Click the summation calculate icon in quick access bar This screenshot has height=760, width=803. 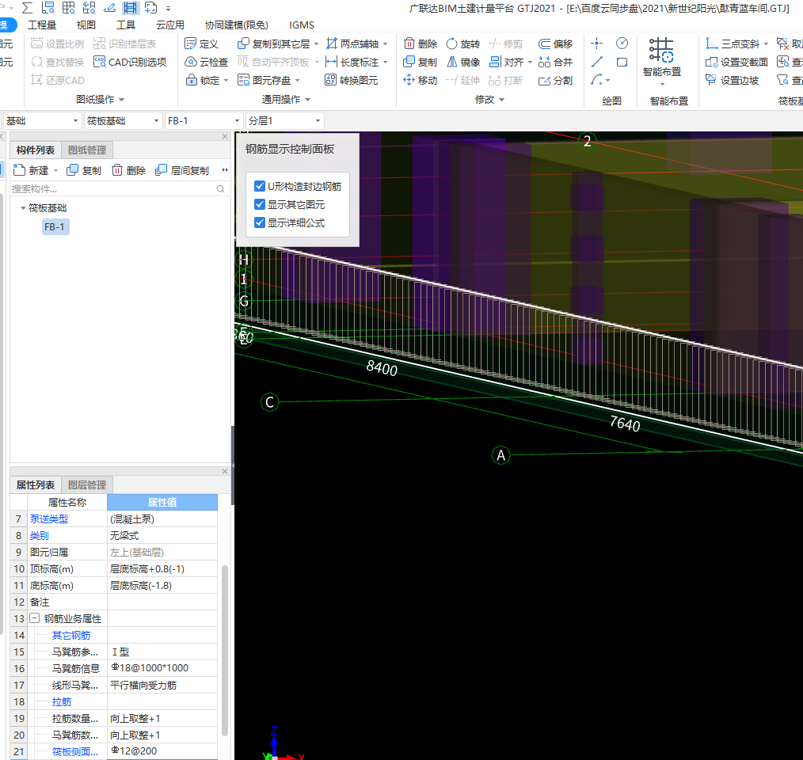pos(27,8)
